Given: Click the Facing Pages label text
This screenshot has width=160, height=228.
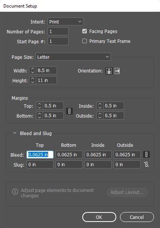Looking at the screenshot, I should tap(103, 31).
